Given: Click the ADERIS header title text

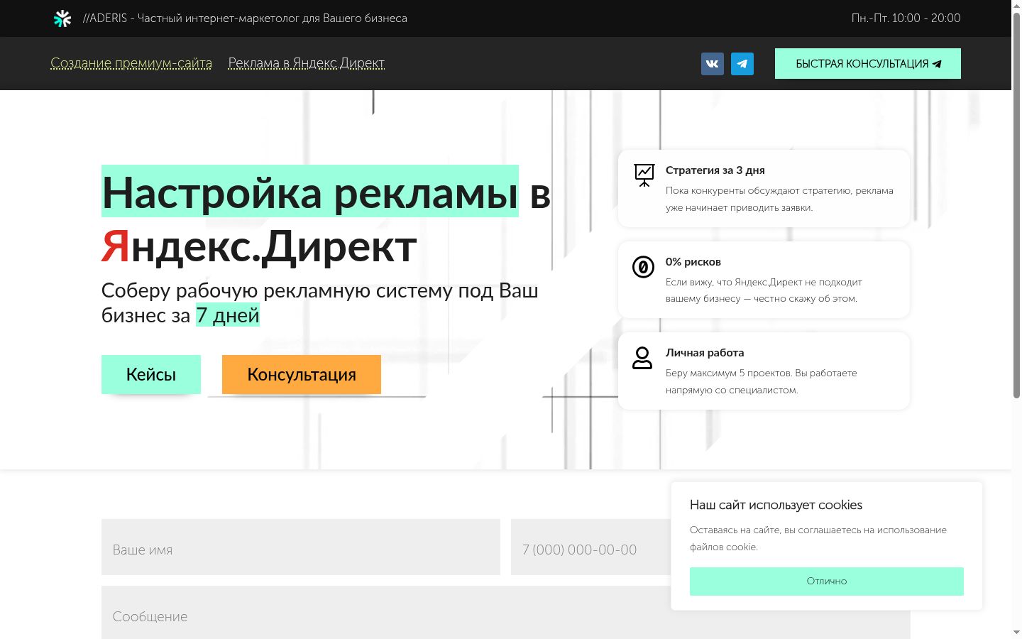Looking at the screenshot, I should [245, 18].
